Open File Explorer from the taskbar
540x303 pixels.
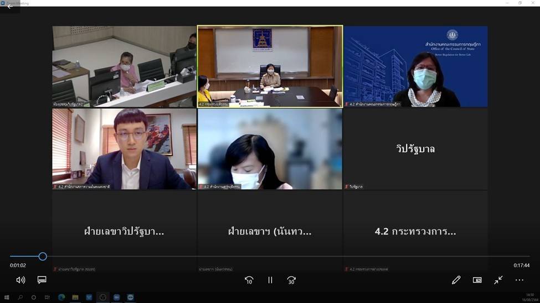pos(75,297)
